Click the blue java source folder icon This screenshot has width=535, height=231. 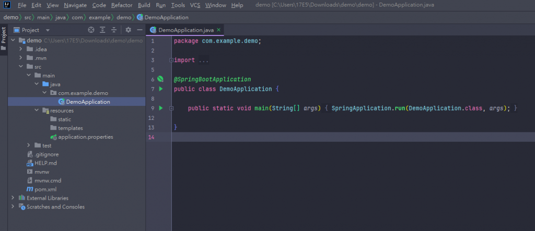point(46,84)
